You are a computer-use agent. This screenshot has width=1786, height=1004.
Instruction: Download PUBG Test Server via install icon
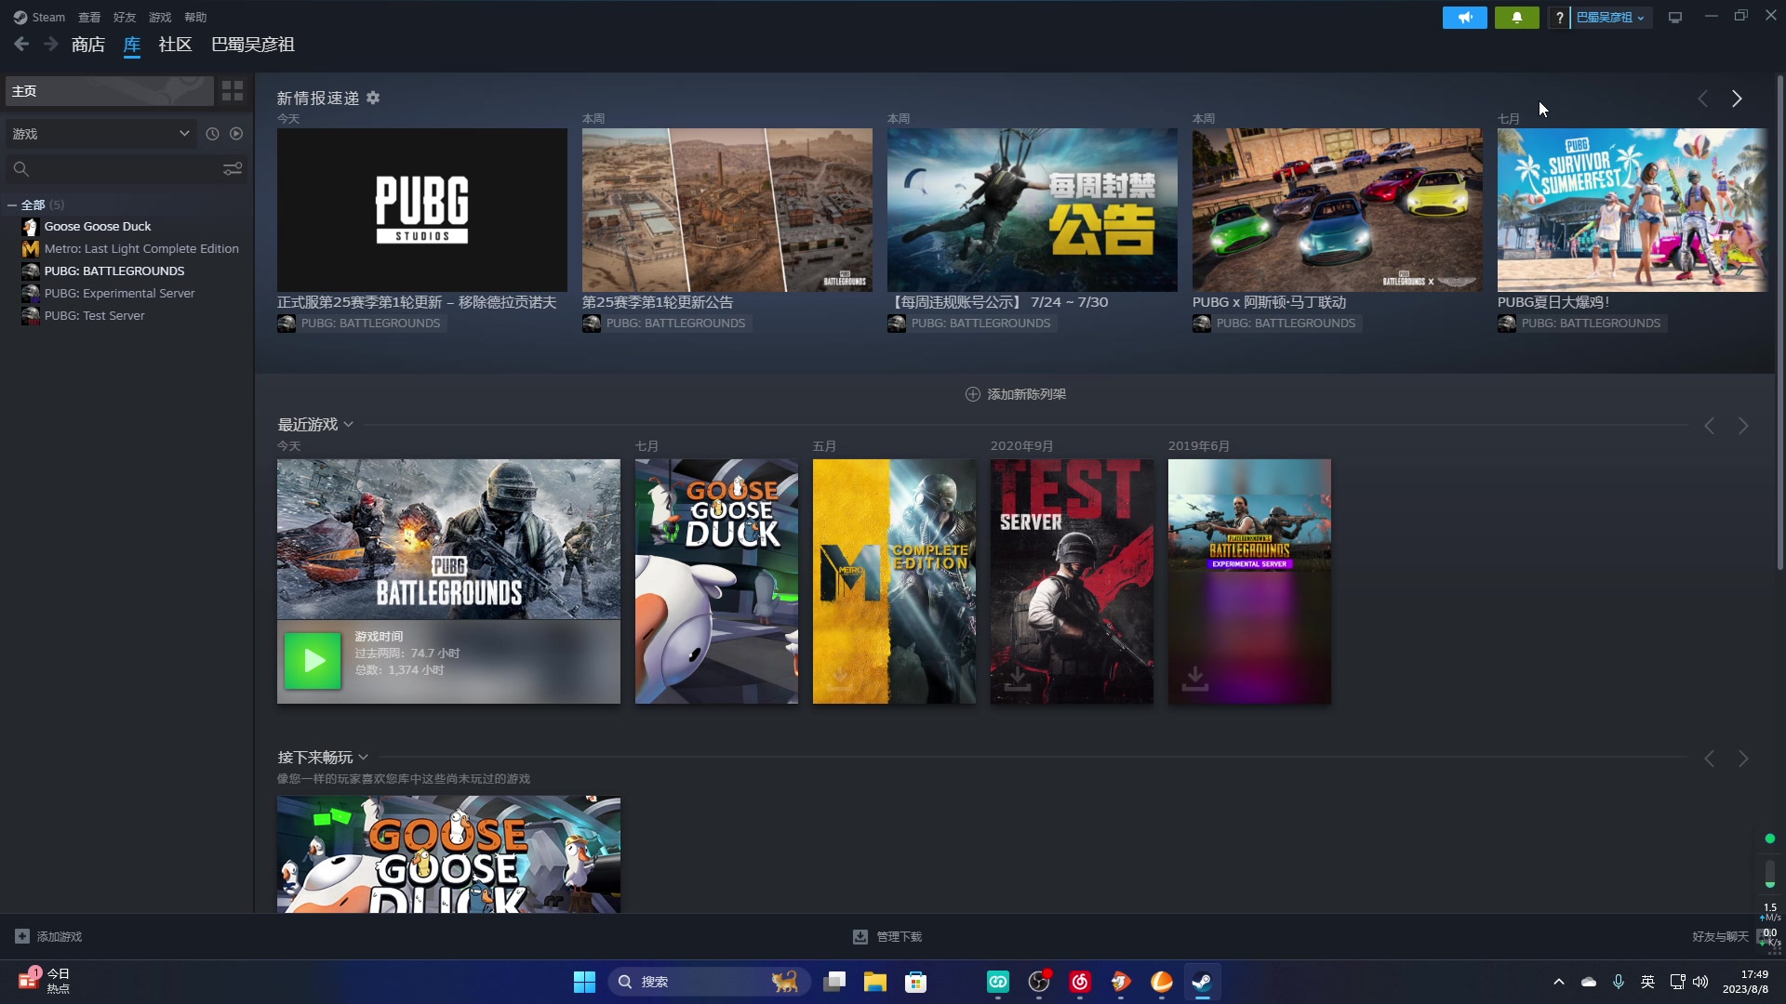(1017, 679)
